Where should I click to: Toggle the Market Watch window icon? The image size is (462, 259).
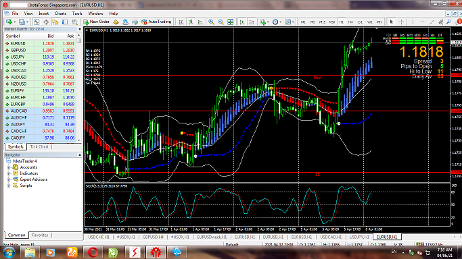click(x=37, y=22)
